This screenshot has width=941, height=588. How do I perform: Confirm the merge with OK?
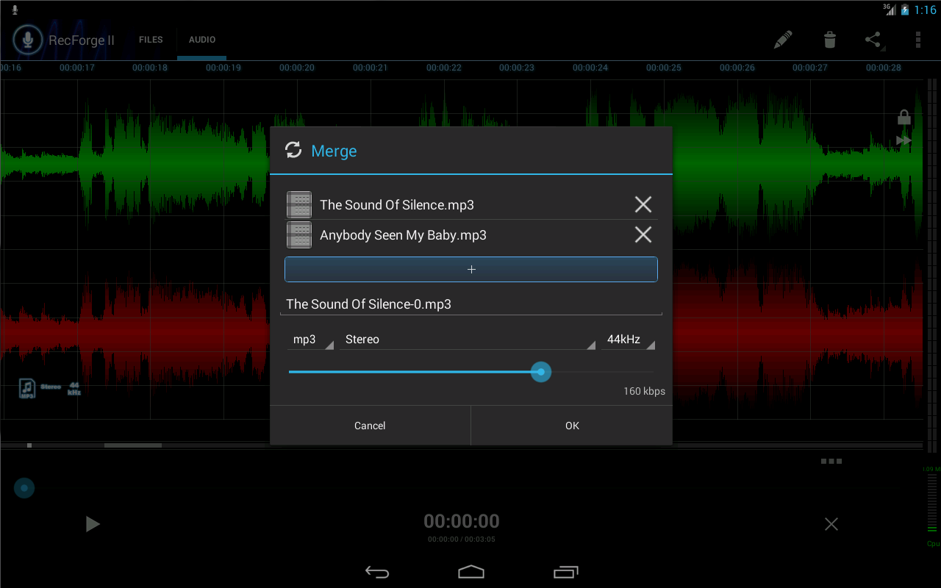click(x=571, y=425)
